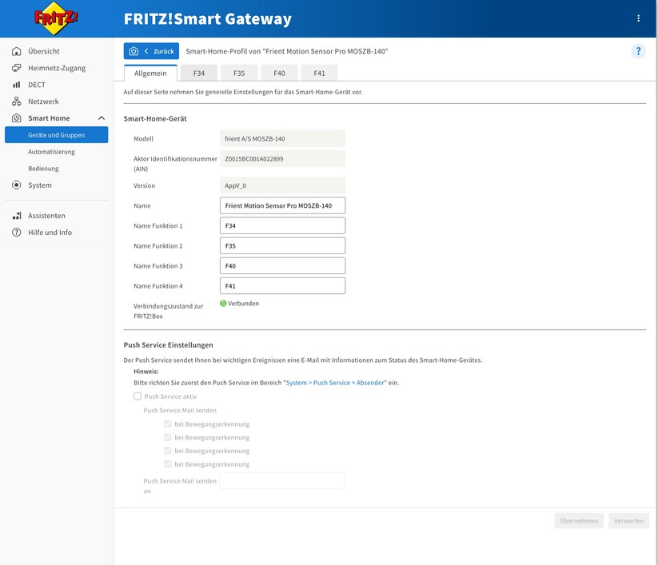This screenshot has height=565, width=658.
Task: Open Netzwerk via its network icon
Action: [x=18, y=101]
